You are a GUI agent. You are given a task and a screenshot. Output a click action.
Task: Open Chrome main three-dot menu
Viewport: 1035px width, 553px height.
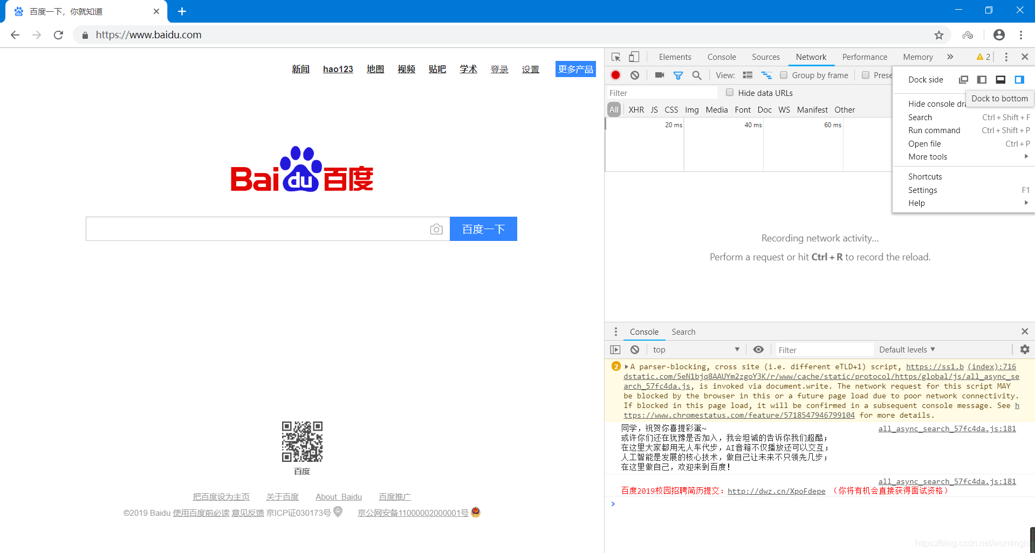click(x=1021, y=35)
